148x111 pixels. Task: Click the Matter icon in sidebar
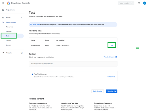[3, 18]
